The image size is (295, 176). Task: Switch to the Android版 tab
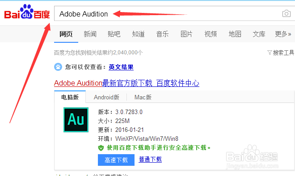coord(106,97)
